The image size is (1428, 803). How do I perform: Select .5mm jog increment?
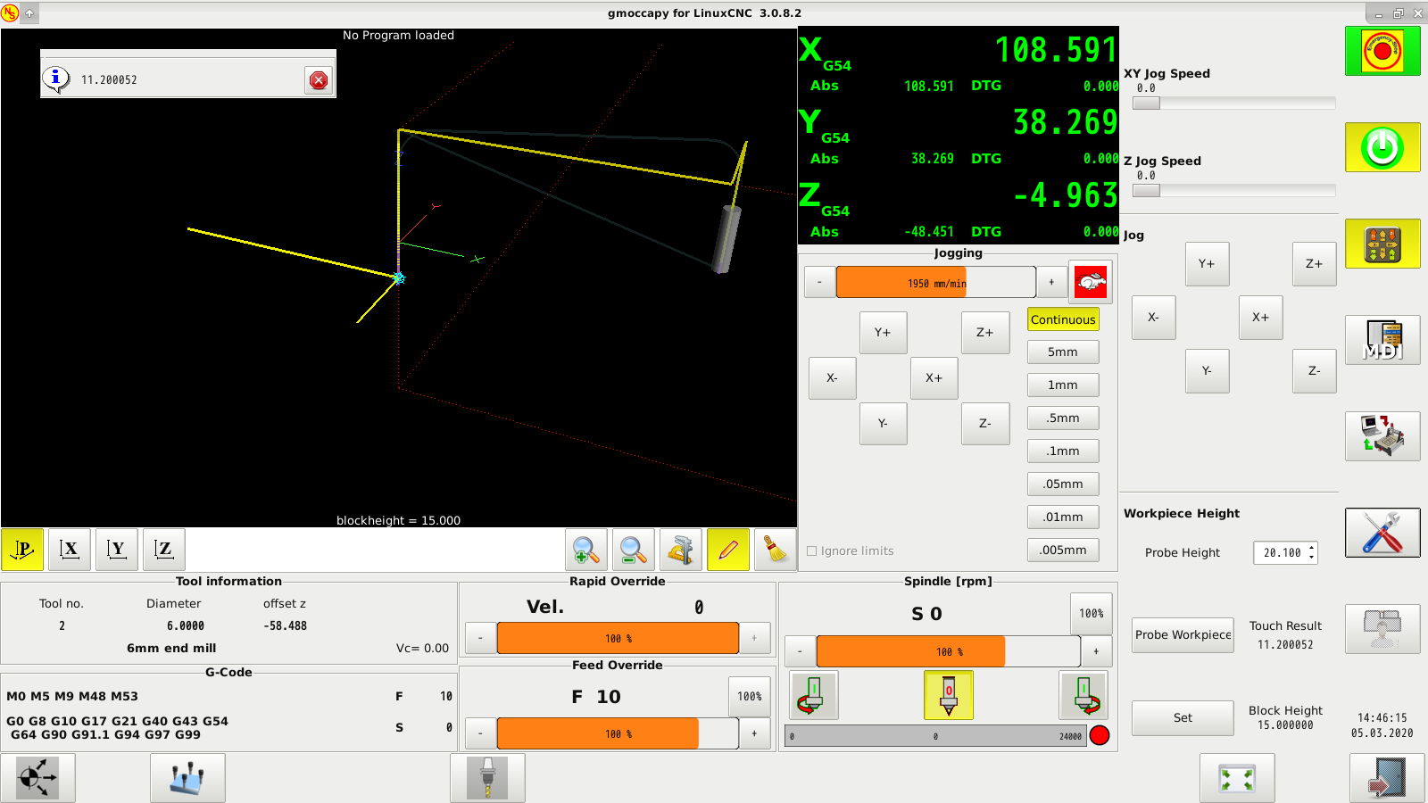[1063, 418]
